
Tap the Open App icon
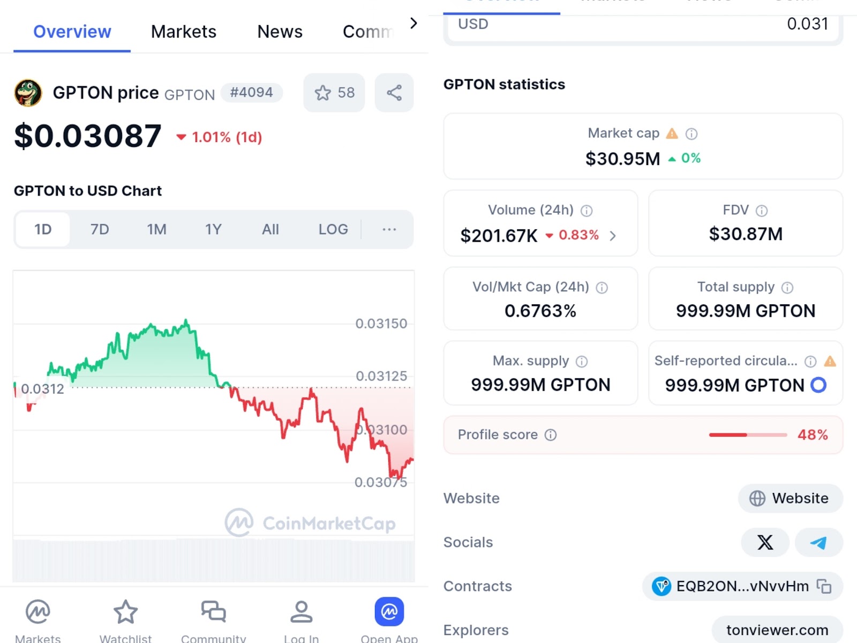click(x=389, y=612)
